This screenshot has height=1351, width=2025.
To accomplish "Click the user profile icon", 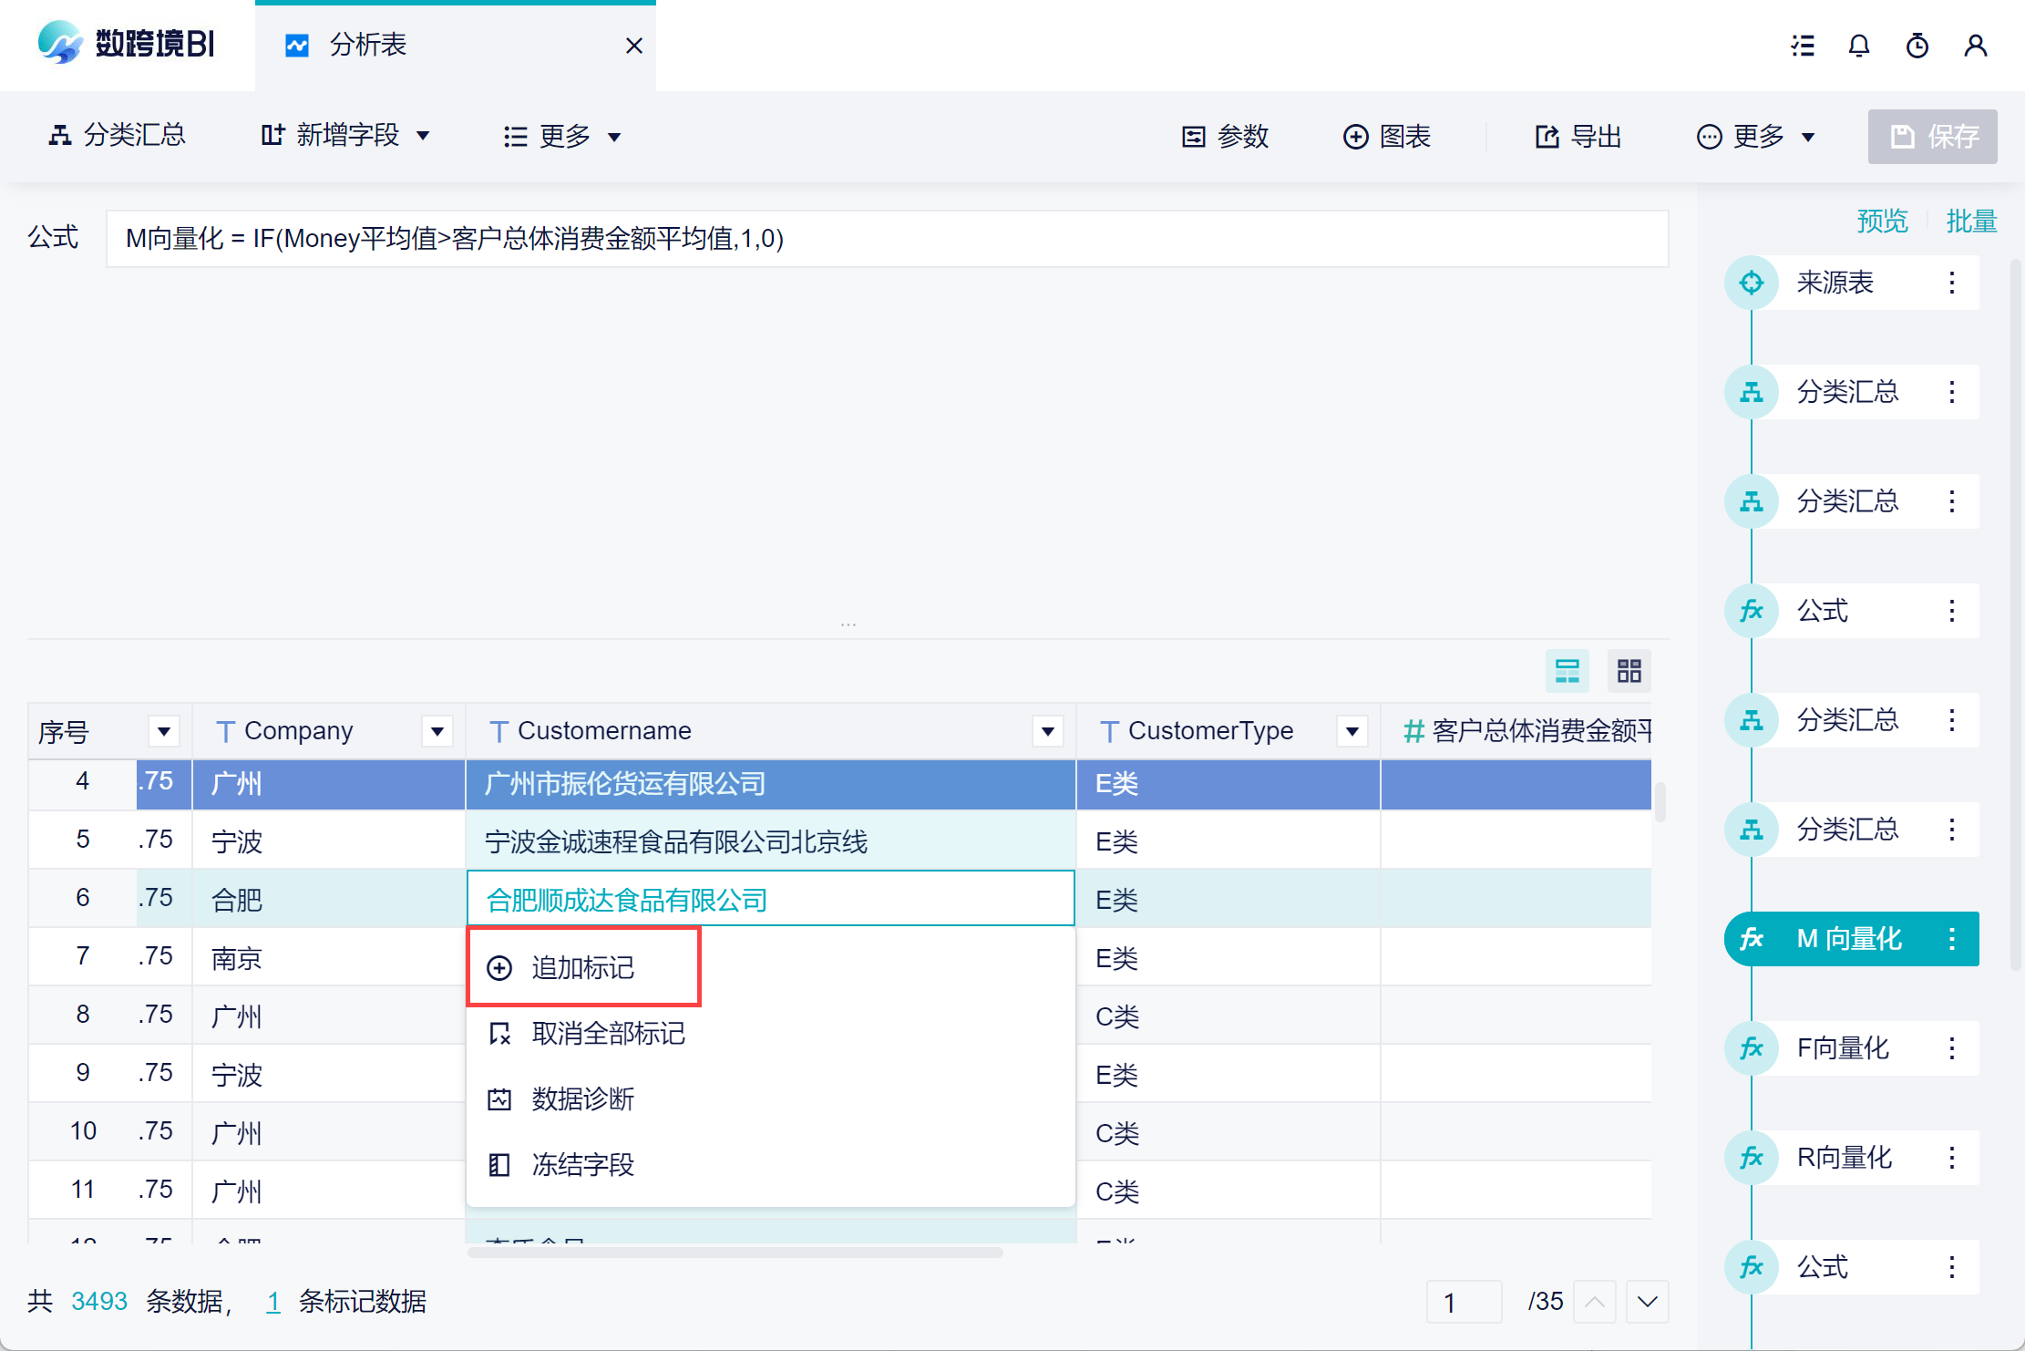I will pos(1975,46).
